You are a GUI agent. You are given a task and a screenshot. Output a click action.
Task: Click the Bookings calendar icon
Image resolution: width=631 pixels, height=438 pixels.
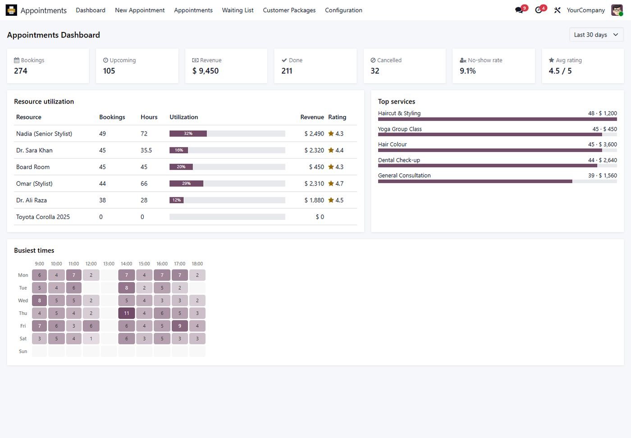(x=17, y=60)
